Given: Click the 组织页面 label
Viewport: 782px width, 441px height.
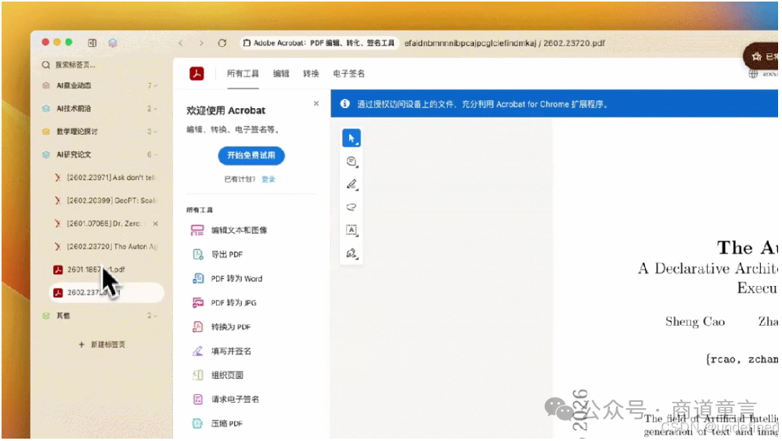Looking at the screenshot, I should tap(227, 375).
